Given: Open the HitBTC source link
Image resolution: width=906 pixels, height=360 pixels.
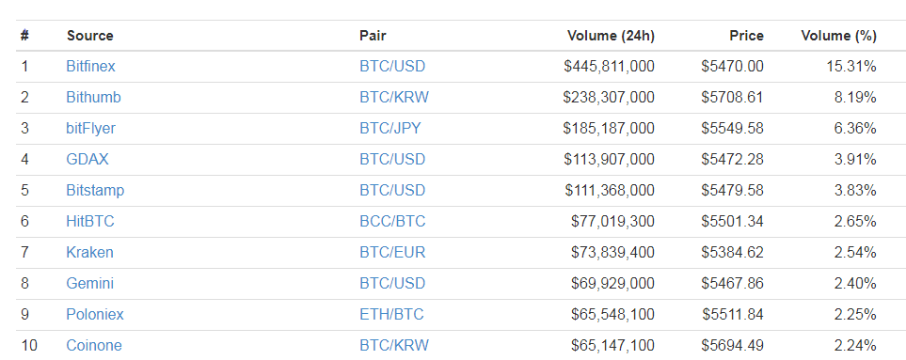Looking at the screenshot, I should [x=90, y=222].
